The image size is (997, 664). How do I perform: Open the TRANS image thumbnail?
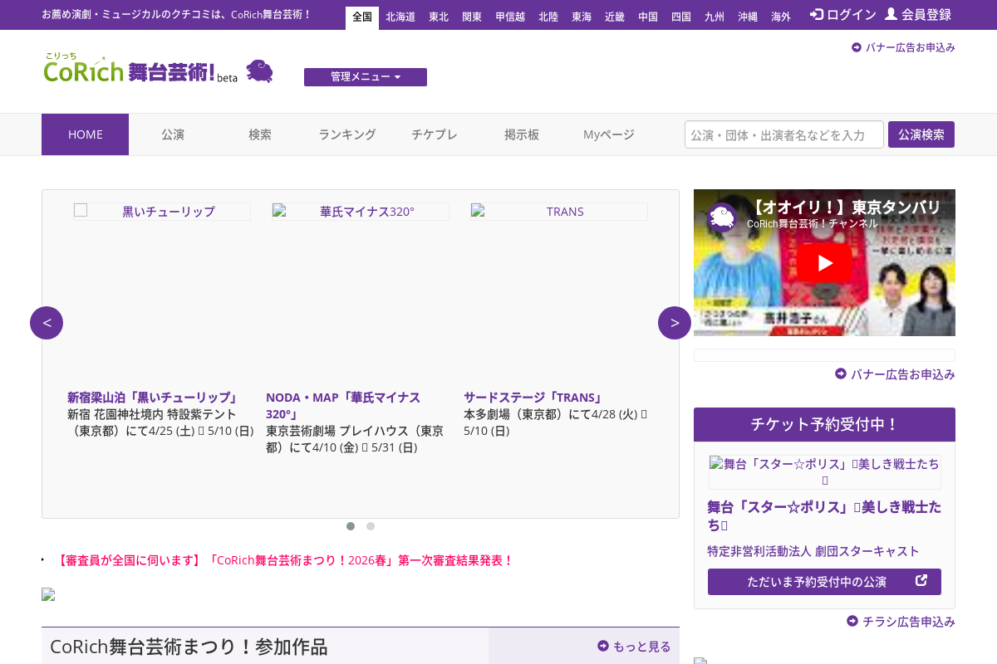[559, 212]
